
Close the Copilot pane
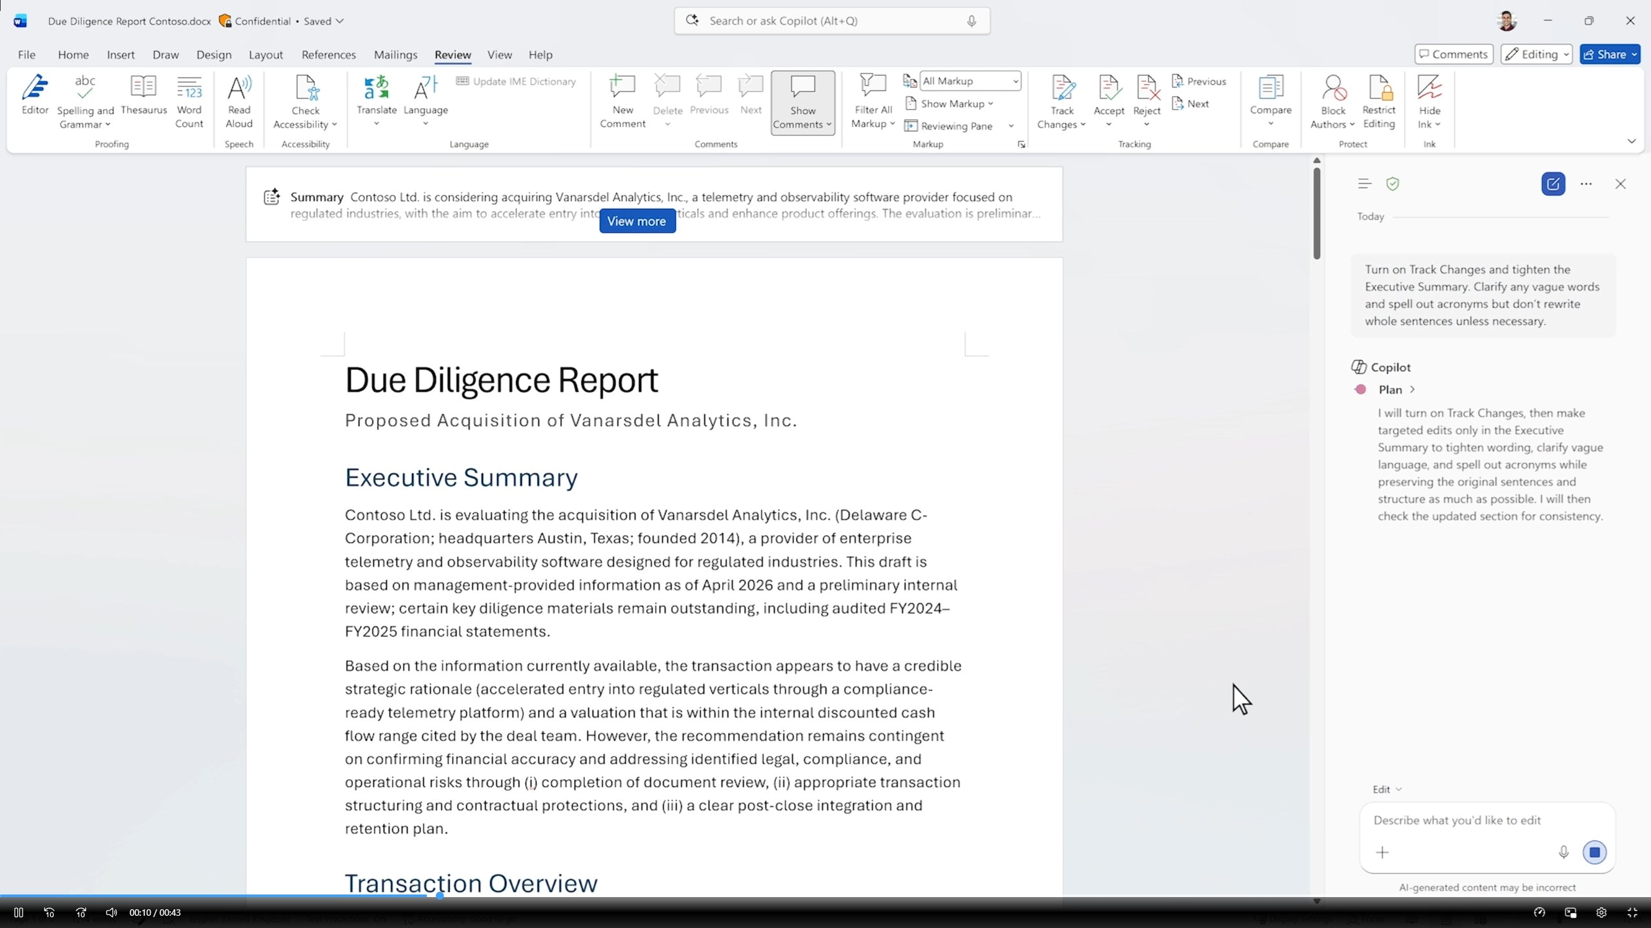pyautogui.click(x=1620, y=184)
